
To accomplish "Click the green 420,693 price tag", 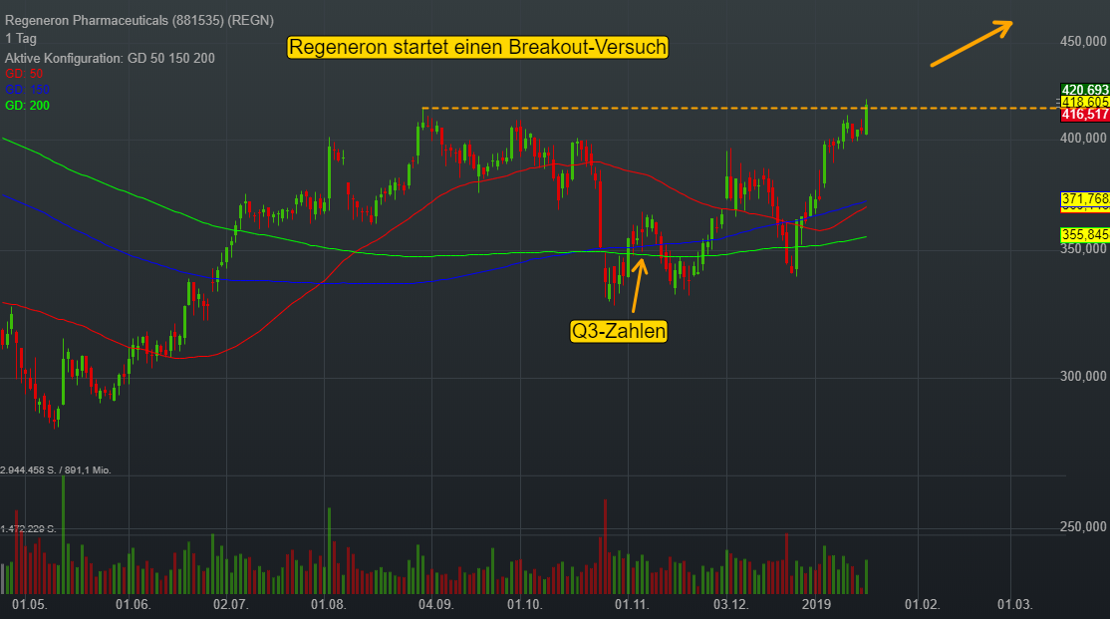I will pyautogui.click(x=1084, y=90).
